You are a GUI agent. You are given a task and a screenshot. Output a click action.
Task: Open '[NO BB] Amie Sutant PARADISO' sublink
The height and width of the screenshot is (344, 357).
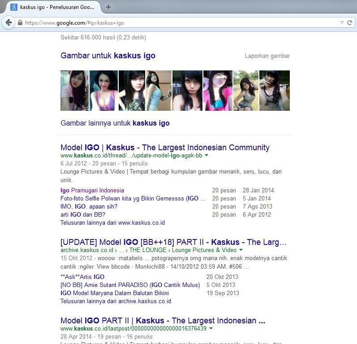[130, 285]
